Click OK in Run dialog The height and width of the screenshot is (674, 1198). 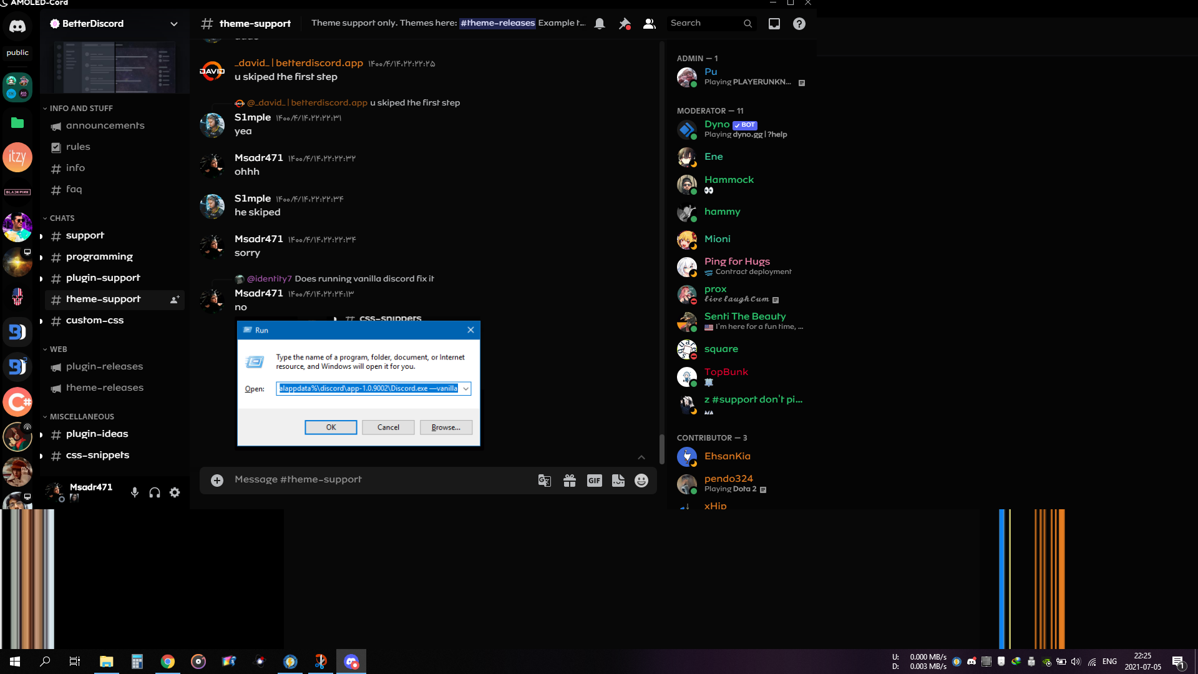pos(331,427)
